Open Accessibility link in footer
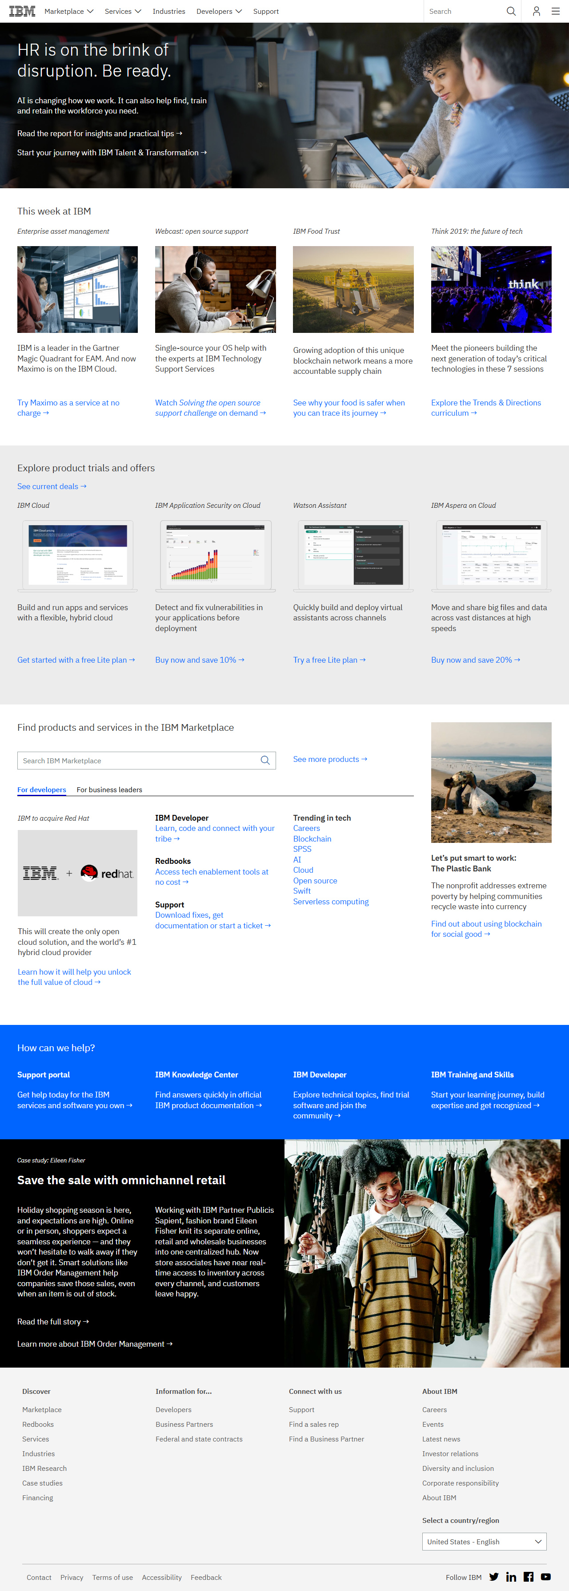 click(x=162, y=1577)
